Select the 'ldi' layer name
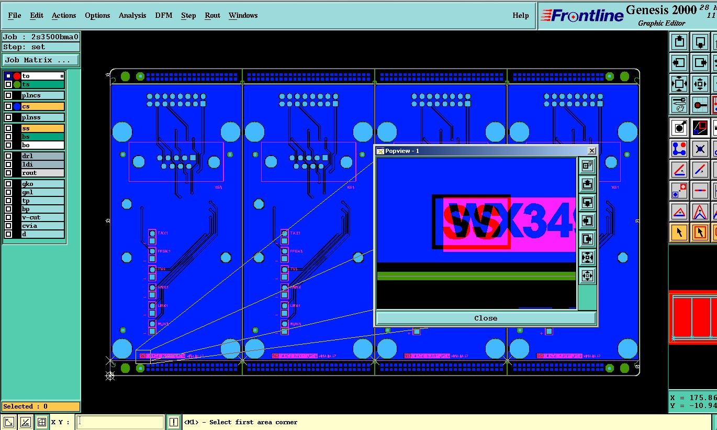Viewport: 717px width, 430px height. coord(42,164)
